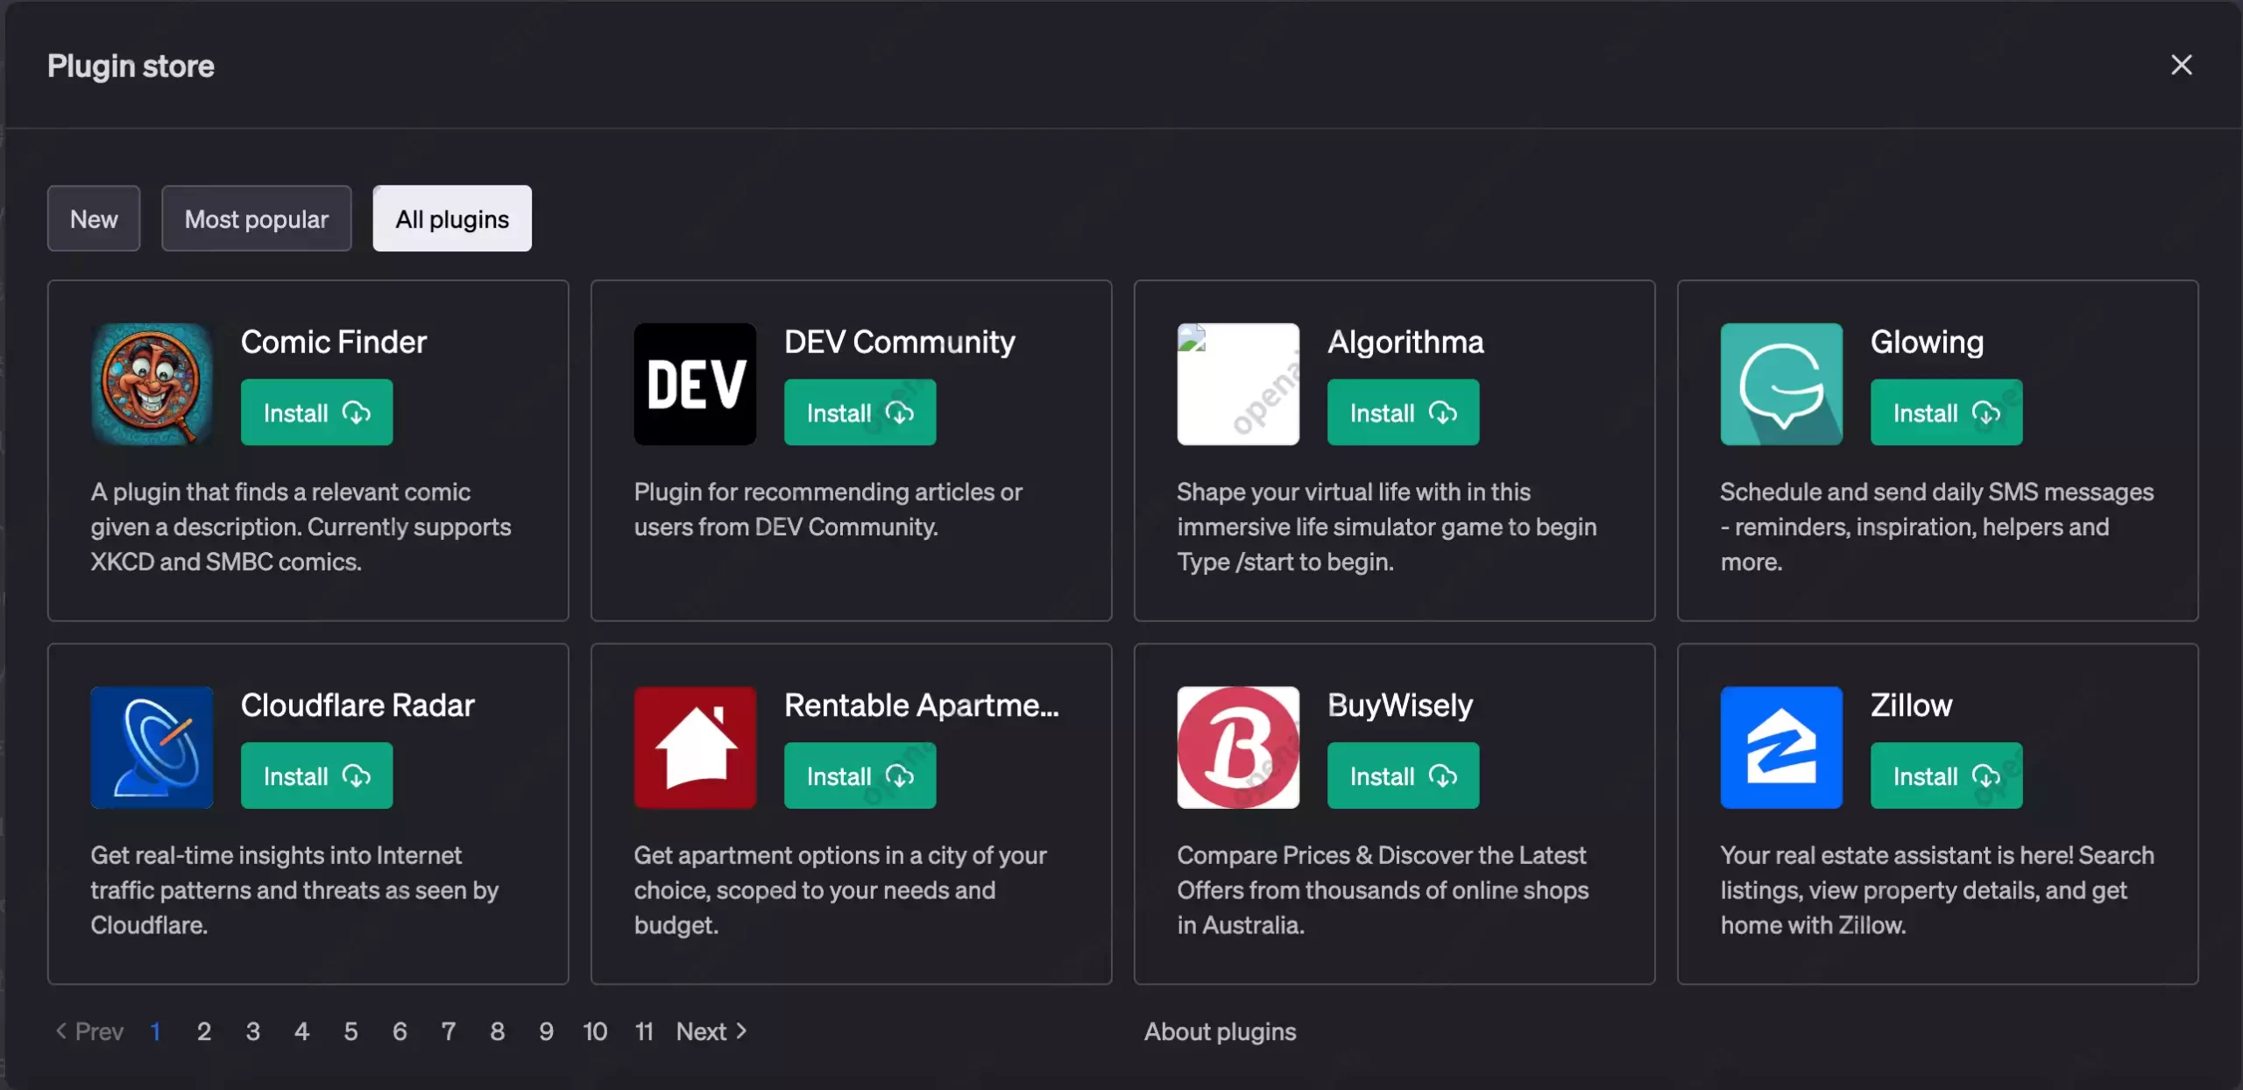Click the BuyWisely title
Viewport: 2243px width, 1090px height.
(1400, 705)
